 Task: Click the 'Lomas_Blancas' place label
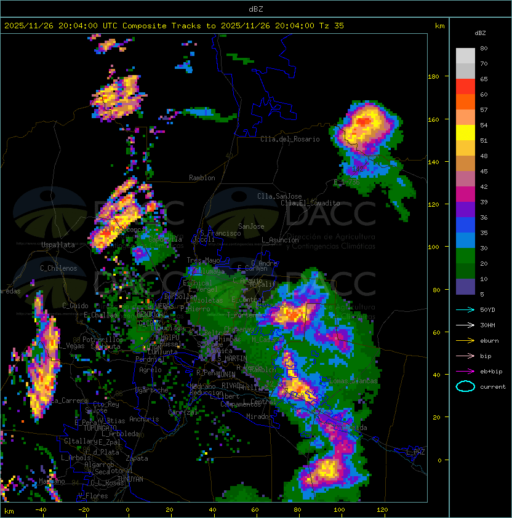point(353,381)
